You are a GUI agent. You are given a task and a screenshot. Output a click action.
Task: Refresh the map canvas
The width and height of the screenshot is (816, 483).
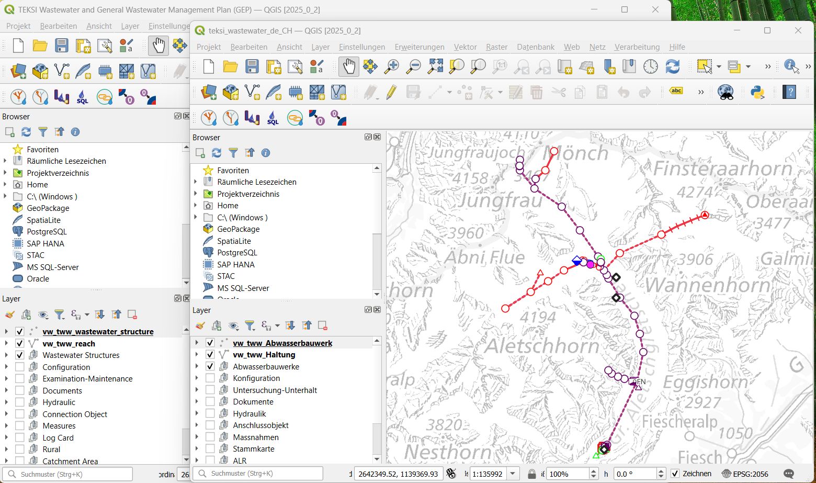(673, 66)
